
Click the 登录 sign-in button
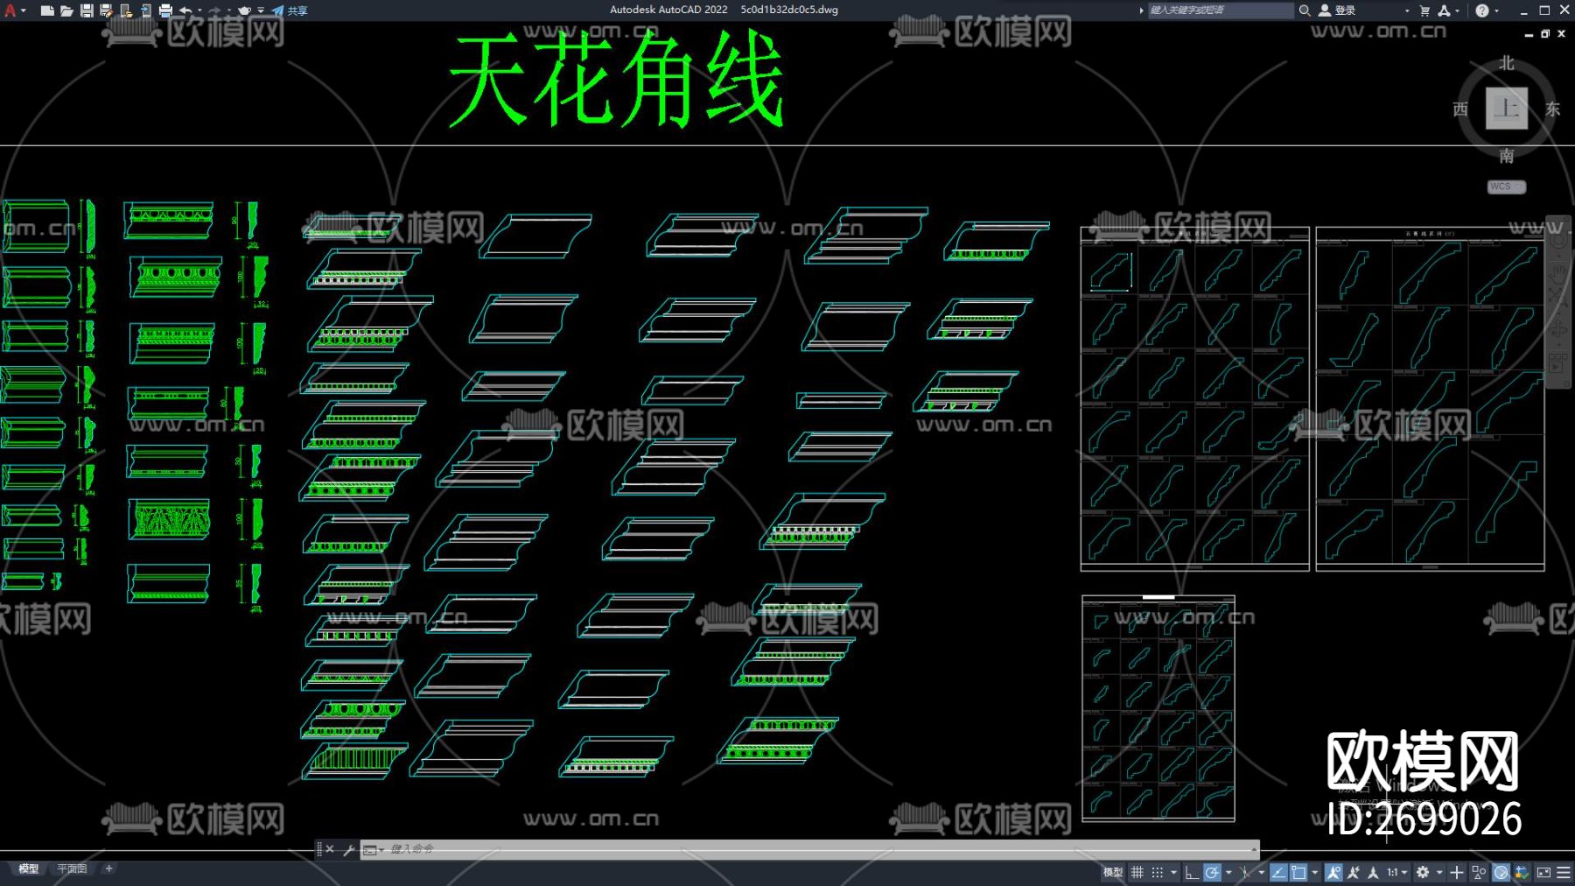(1338, 11)
